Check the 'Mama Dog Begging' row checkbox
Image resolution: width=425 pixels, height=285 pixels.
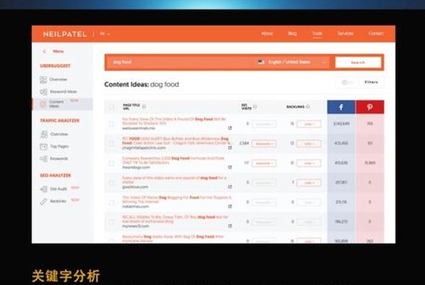click(x=111, y=202)
